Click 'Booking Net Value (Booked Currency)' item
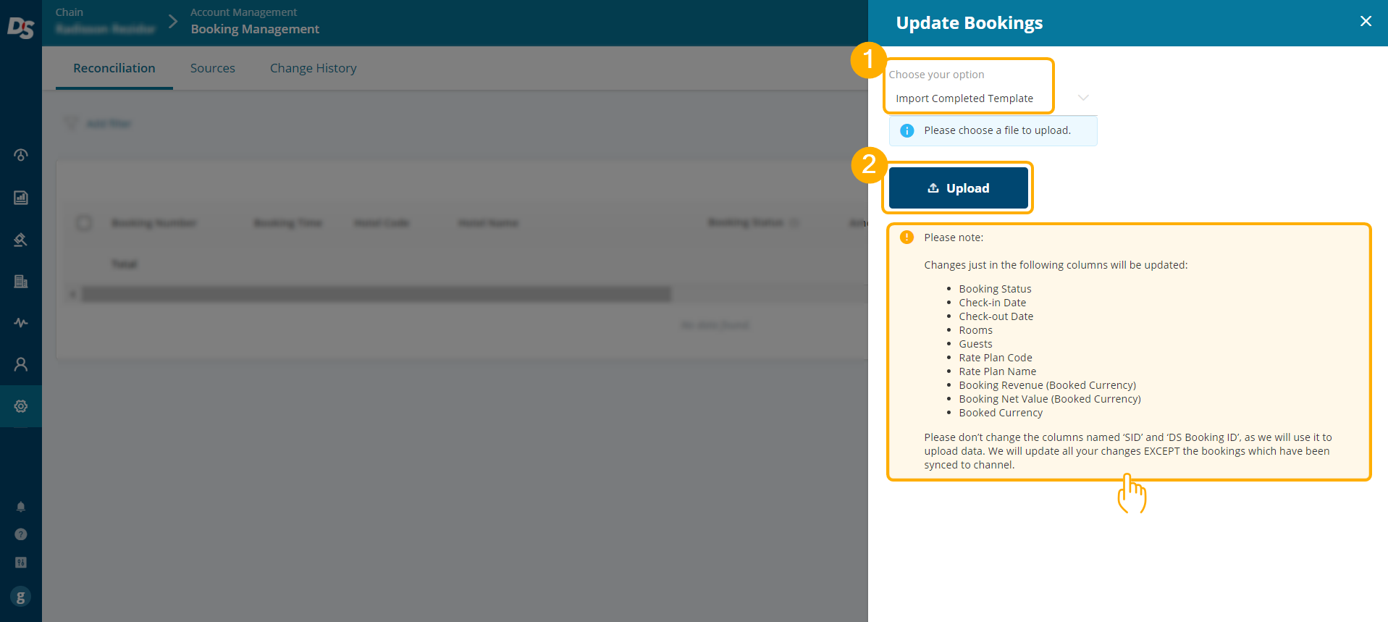 pos(1050,399)
